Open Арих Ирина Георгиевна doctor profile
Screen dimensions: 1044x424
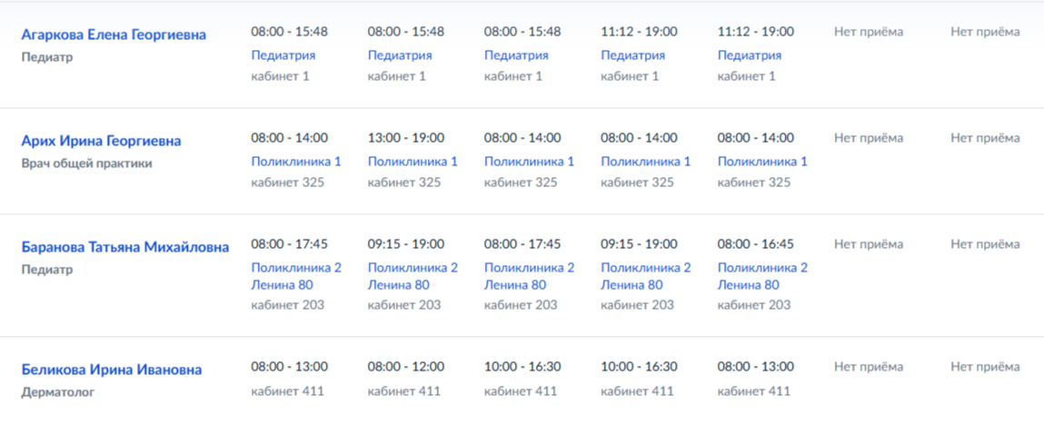tap(101, 141)
